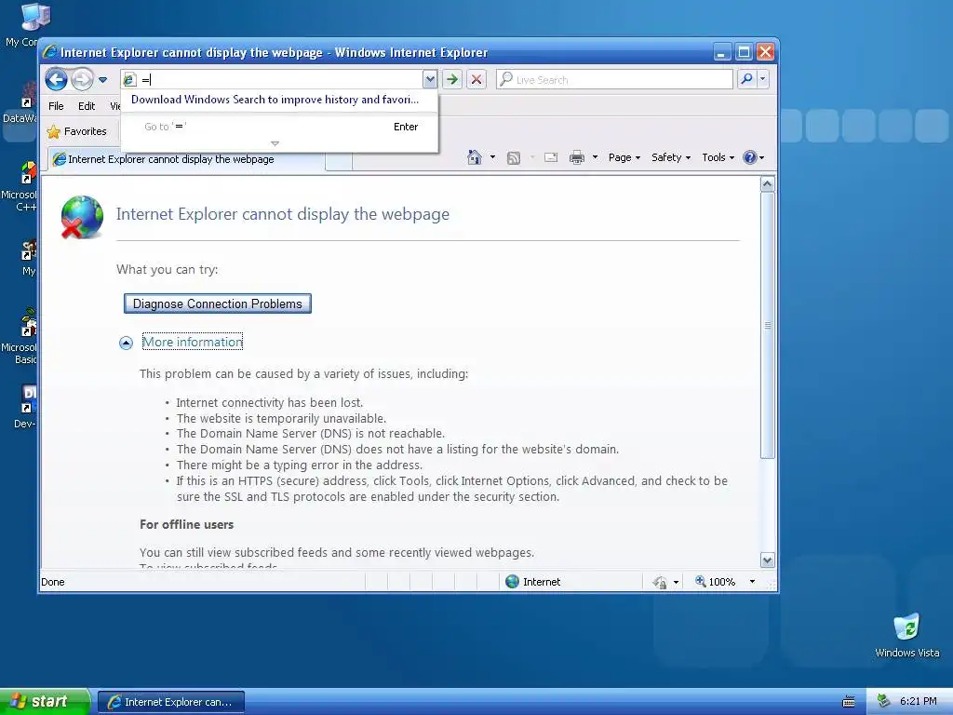
Task: Open the Favorites star button
Action: 76,131
